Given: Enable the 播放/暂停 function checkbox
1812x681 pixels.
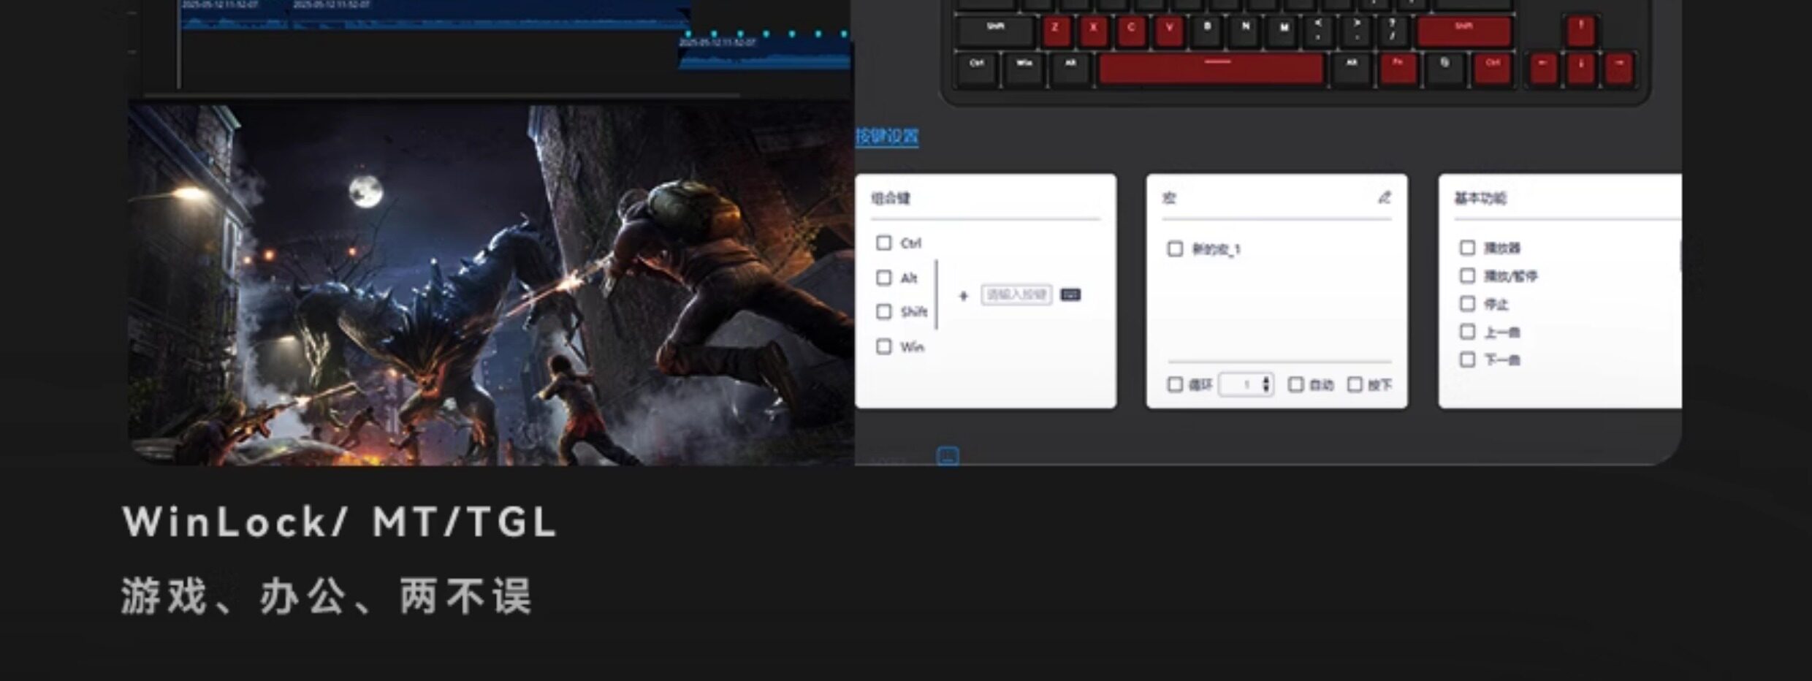Looking at the screenshot, I should [1467, 275].
